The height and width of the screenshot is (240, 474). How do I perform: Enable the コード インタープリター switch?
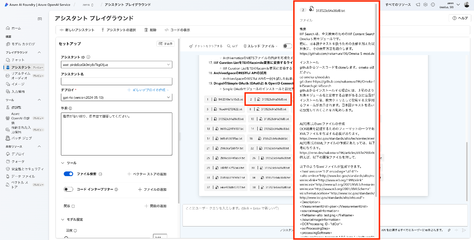(68, 189)
